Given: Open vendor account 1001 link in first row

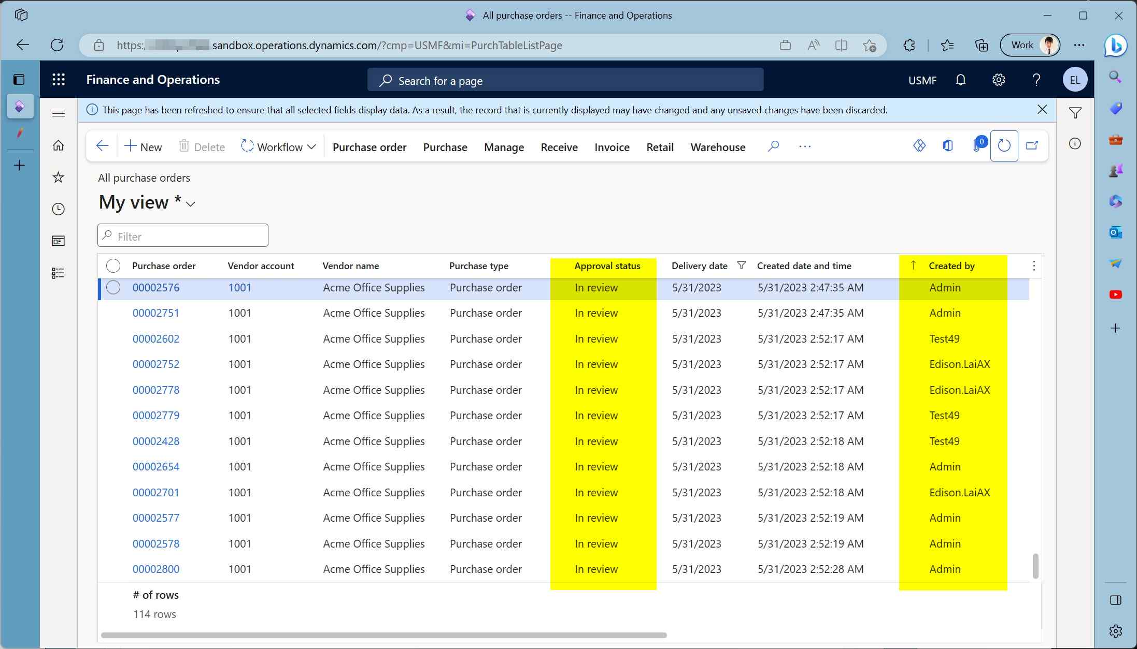Looking at the screenshot, I should [x=239, y=288].
